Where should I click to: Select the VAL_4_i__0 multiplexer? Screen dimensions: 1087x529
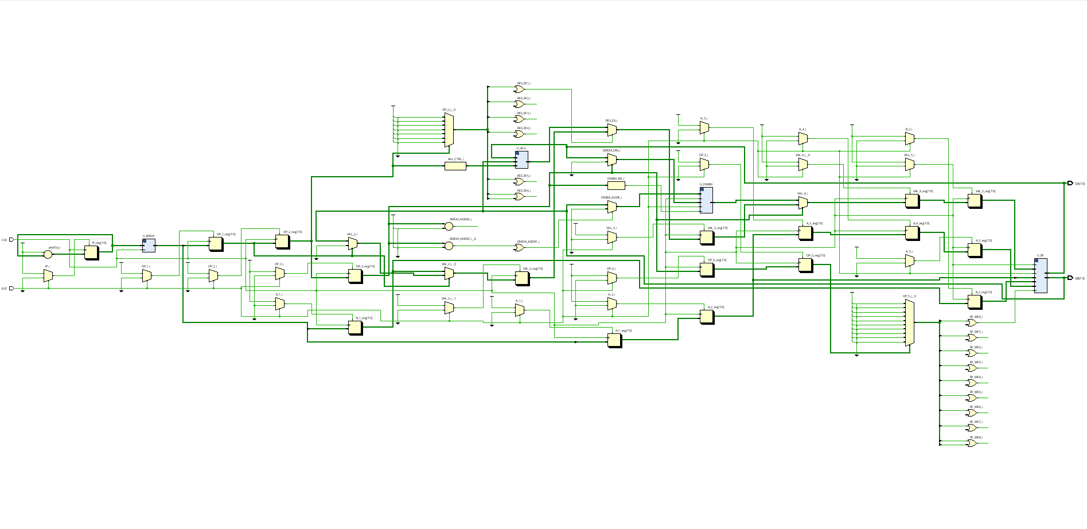click(803, 165)
